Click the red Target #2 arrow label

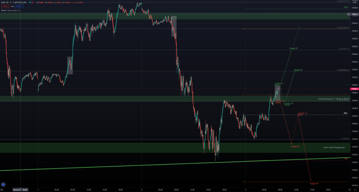pyautogui.click(x=314, y=183)
